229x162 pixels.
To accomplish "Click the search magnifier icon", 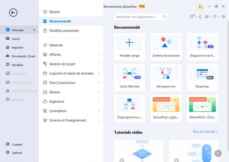I will point(164,17).
